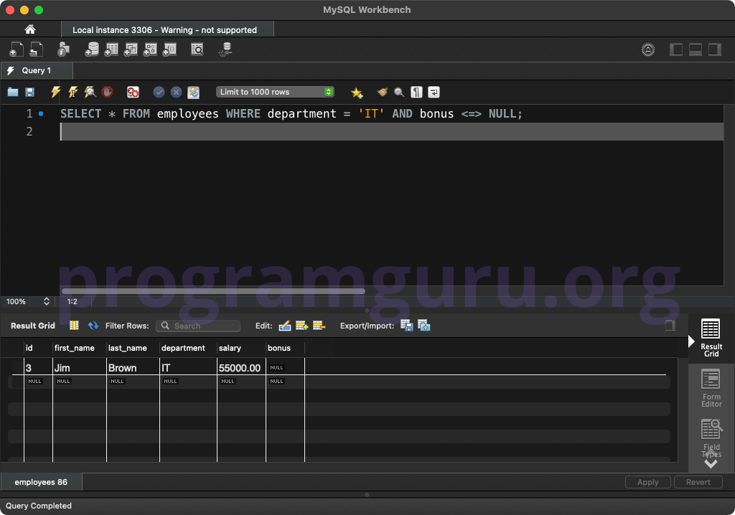Viewport: 735px width, 515px height.
Task: Switch to Field Types view
Action: coord(711,438)
